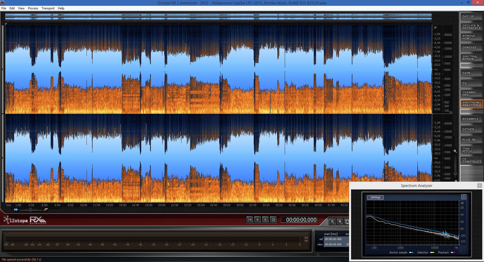
Task: Click the zoom-out-full icon beside the magnifiers
Action: (347, 222)
